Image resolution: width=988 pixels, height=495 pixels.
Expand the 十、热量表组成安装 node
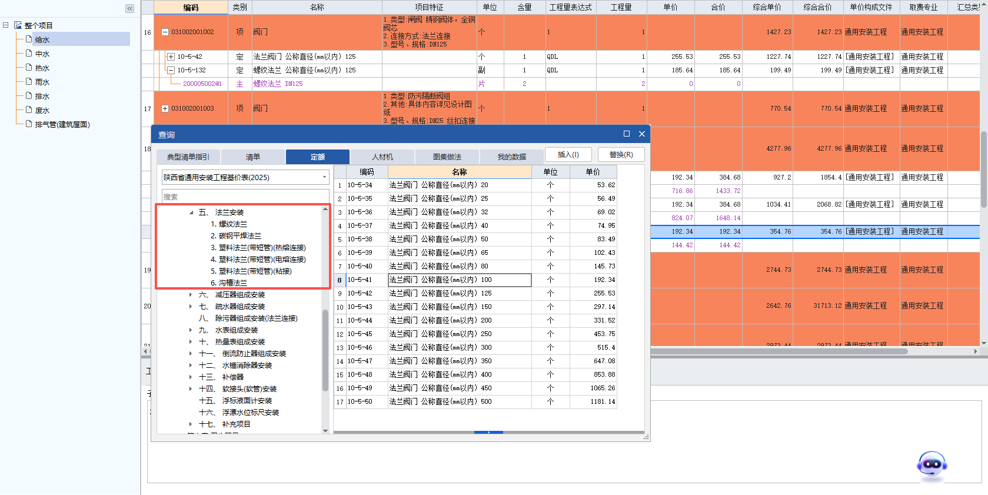coord(191,342)
